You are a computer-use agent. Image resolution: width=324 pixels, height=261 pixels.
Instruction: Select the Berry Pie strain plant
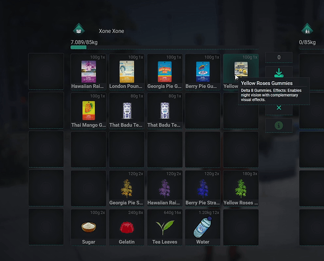(203, 188)
